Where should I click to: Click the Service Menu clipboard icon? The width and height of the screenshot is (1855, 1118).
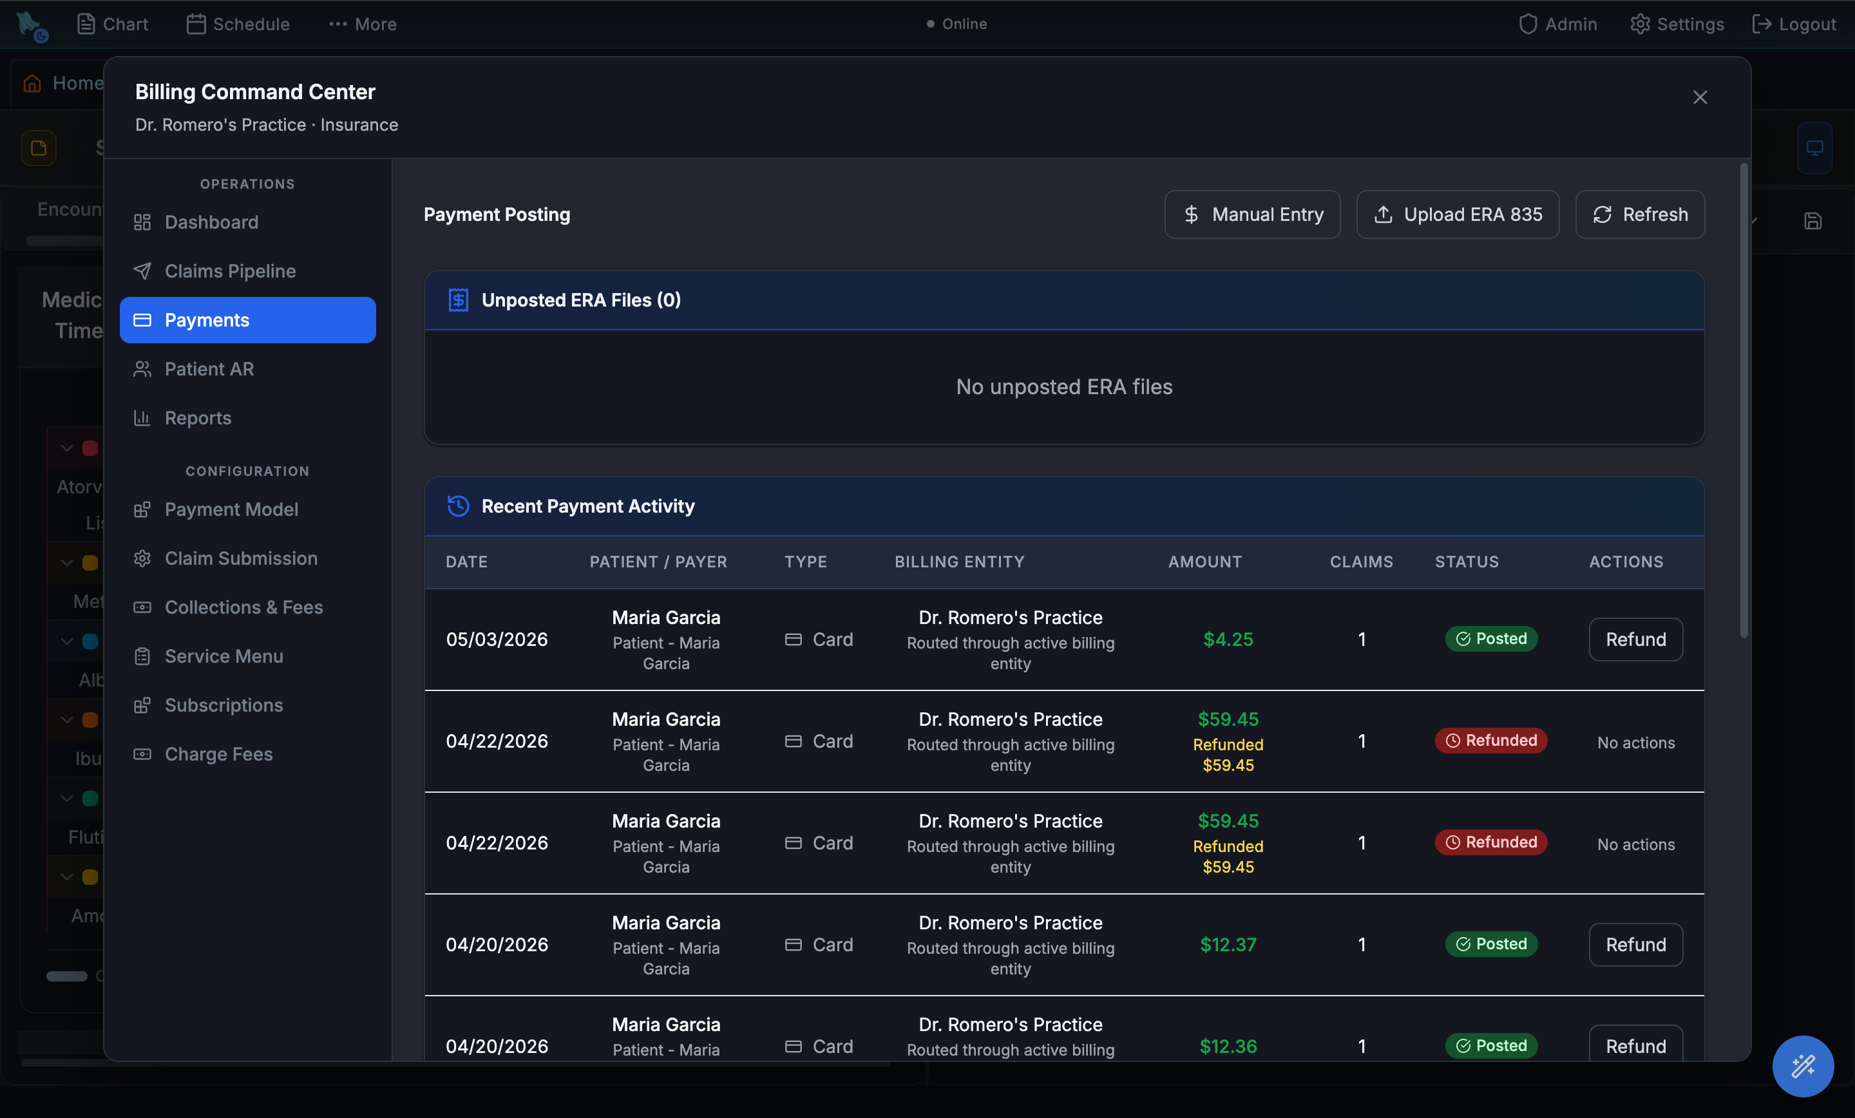[142, 656]
